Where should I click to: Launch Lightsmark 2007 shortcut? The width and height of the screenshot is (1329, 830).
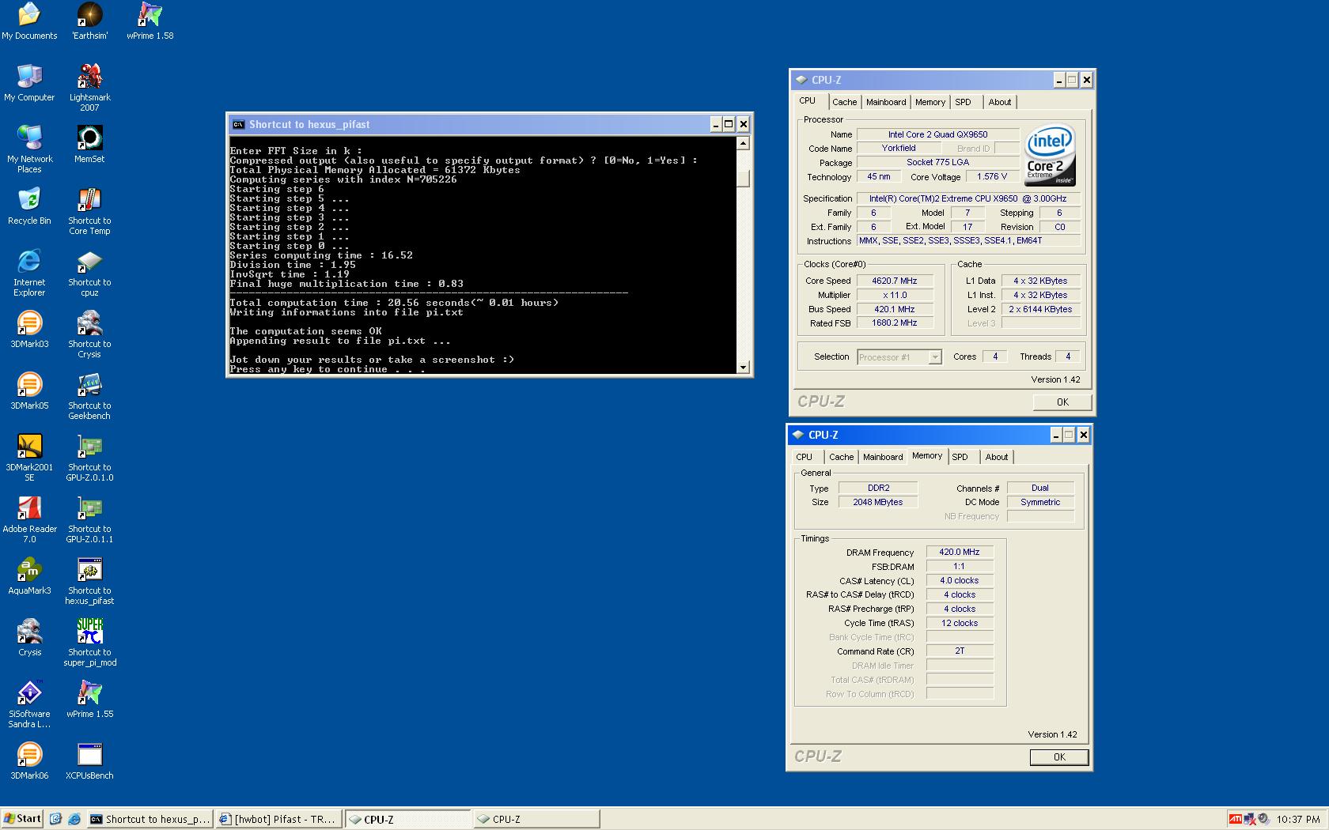(x=89, y=88)
